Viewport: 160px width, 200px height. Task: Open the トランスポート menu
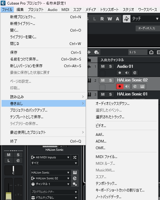(109, 9)
